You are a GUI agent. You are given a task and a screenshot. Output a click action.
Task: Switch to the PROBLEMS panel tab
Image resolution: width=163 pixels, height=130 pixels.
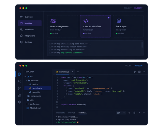[x=60, y=113]
